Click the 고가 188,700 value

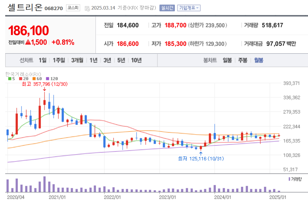(175, 25)
